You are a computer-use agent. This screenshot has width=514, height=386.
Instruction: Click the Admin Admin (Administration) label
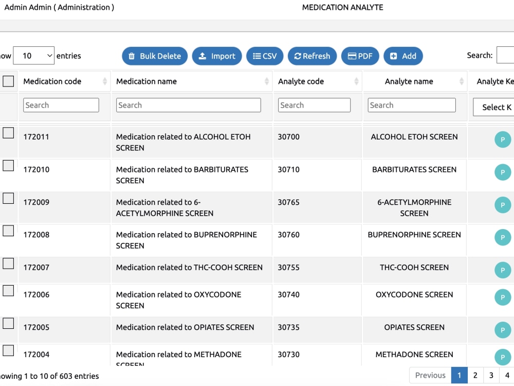(59, 7)
